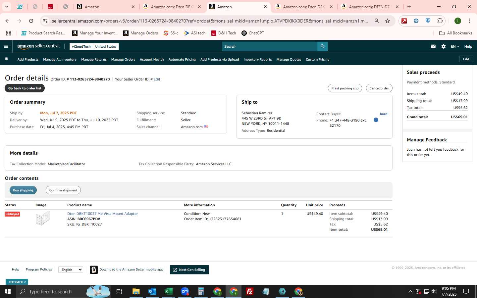Contact buyer Juan link
The width and height of the screenshot is (477, 298).
(383, 114)
